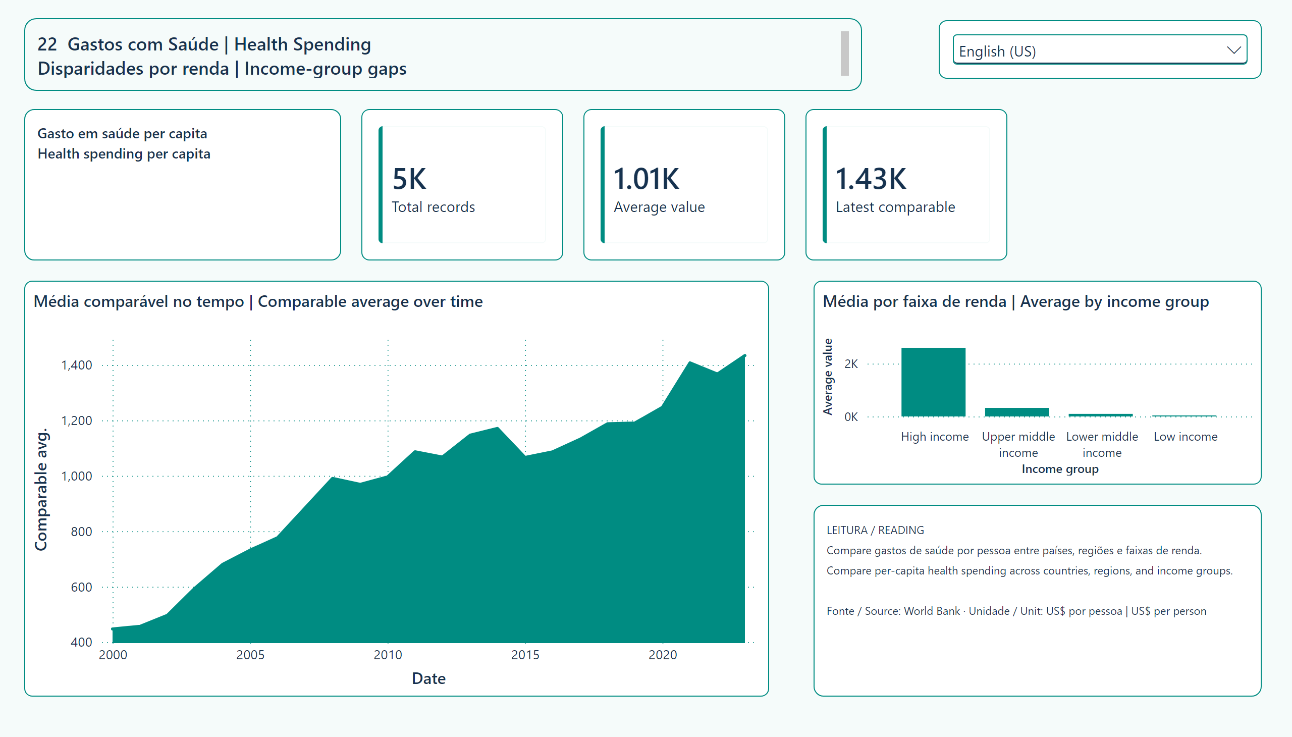Viewport: 1292px width, 737px height.
Task: Click the 2015 x-axis label
Action: point(525,655)
